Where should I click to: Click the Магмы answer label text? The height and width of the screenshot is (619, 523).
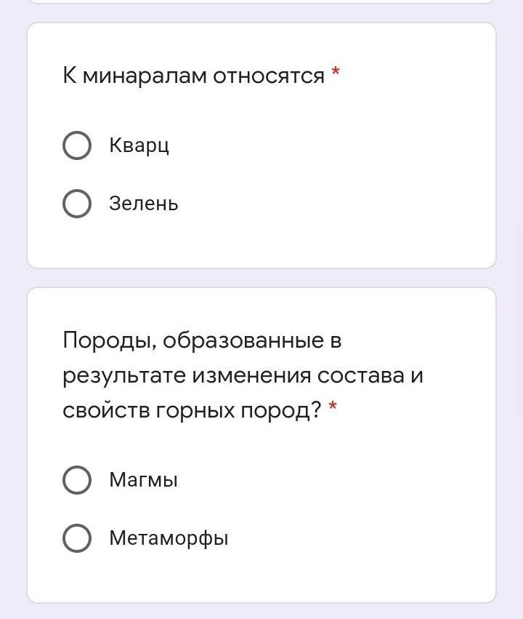coord(143,480)
